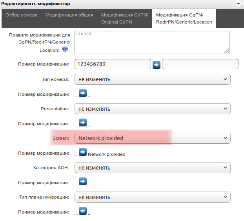Run modification example arrow beside 123456789 field

tap(157, 65)
